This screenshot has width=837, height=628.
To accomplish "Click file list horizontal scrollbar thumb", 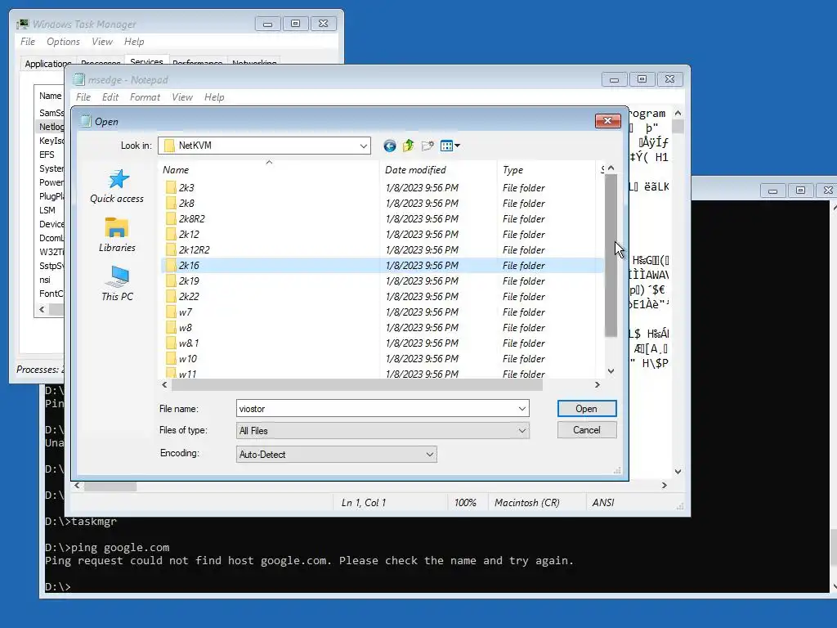I will 356,384.
